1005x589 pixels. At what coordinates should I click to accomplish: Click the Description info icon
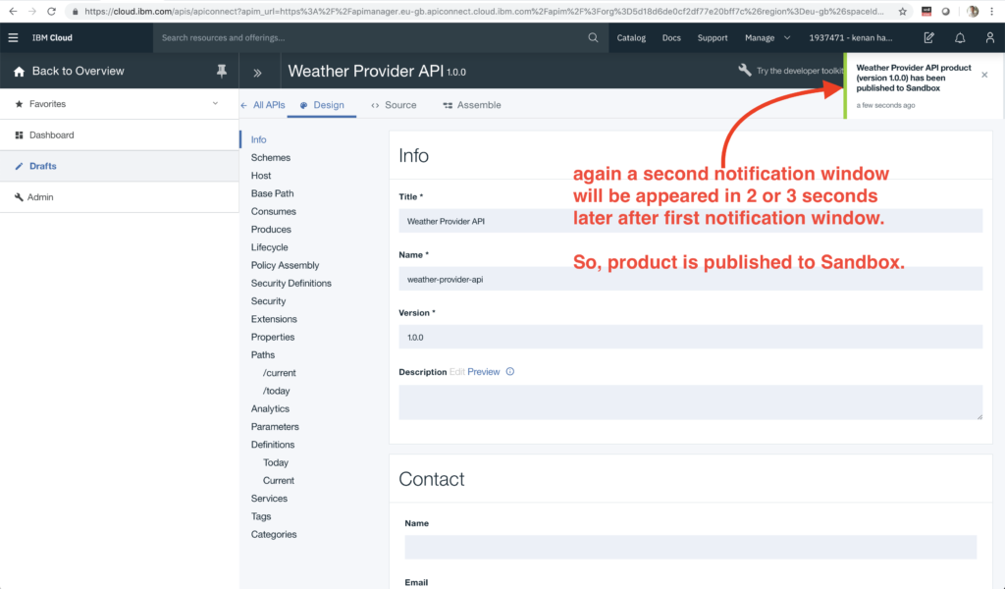tap(510, 372)
